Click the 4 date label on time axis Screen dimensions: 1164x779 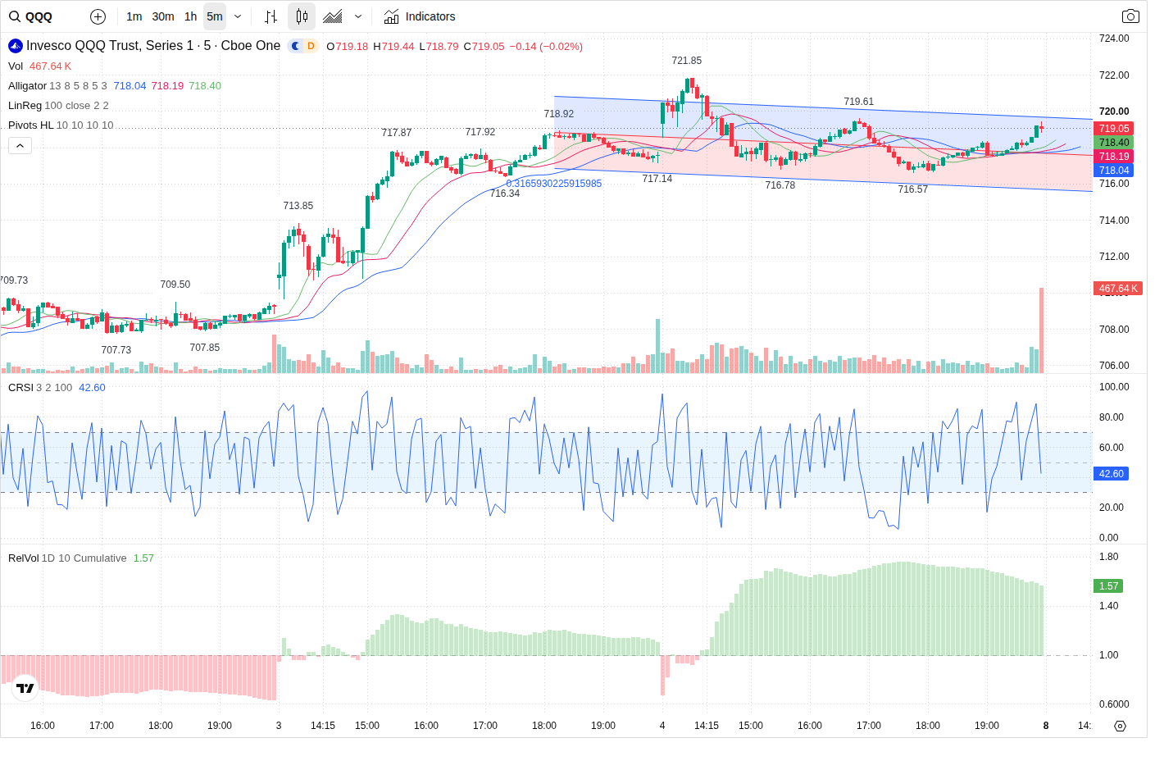tap(662, 726)
